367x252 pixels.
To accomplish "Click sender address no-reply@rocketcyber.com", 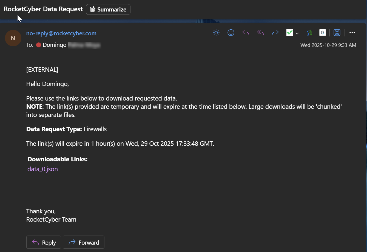I will click(61, 33).
